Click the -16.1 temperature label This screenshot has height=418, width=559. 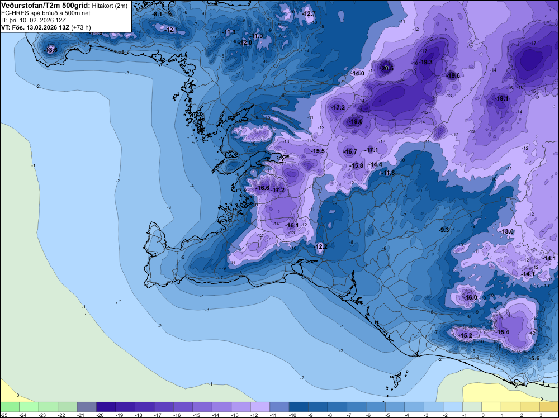click(x=292, y=225)
